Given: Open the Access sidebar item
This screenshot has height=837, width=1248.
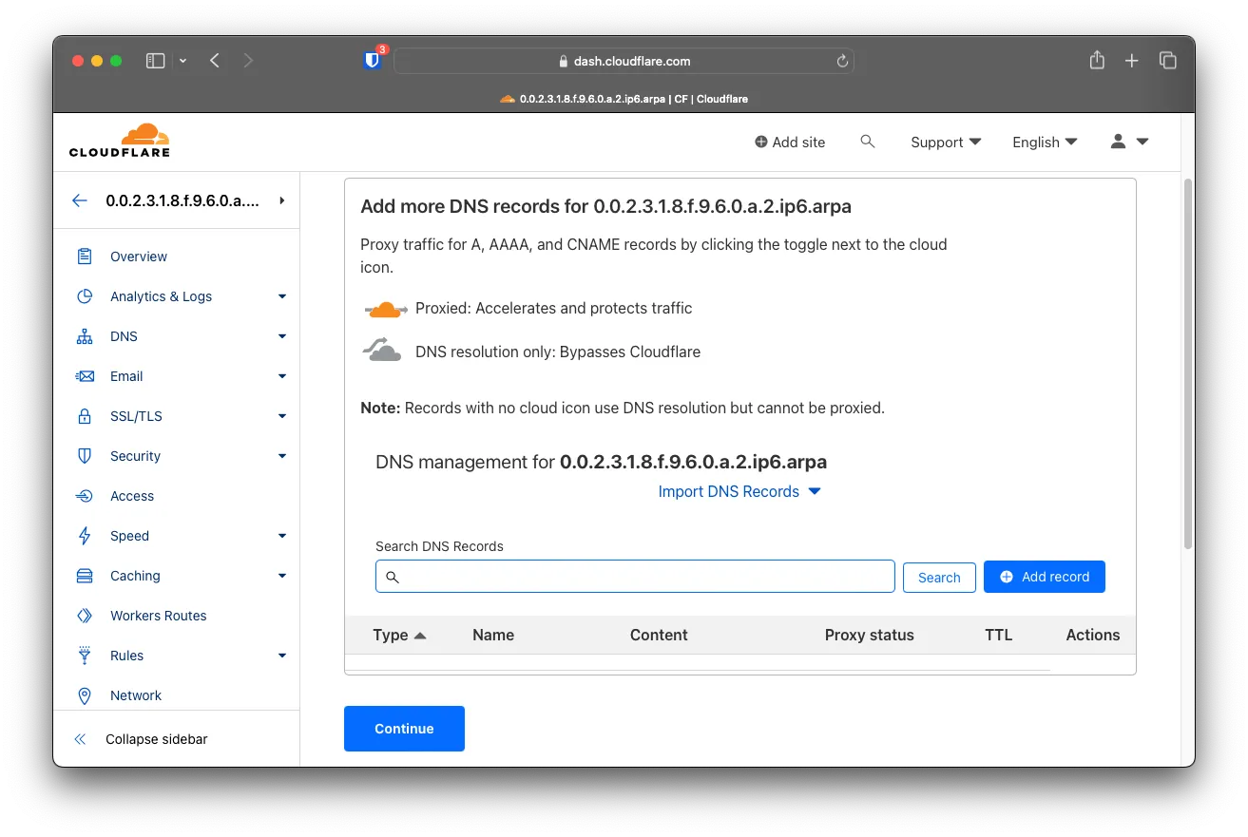Looking at the screenshot, I should coord(132,496).
